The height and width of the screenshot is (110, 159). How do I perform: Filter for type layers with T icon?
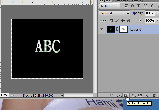click(138, 6)
